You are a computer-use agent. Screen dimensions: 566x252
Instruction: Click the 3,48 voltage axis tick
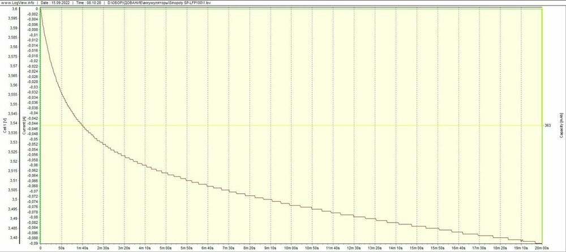[x=14, y=237]
